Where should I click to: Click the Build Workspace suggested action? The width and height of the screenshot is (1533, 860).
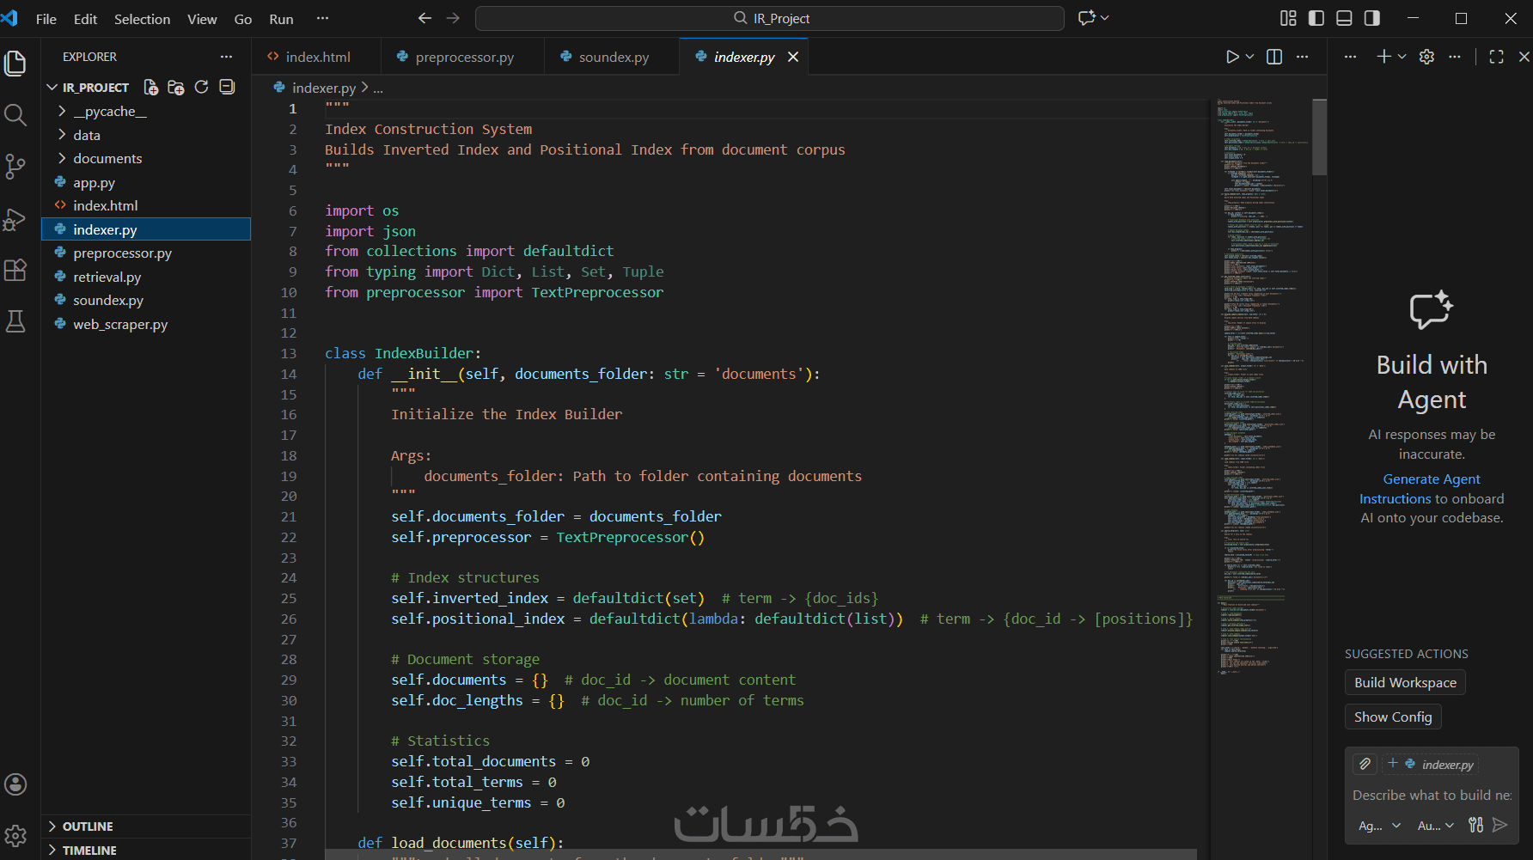click(x=1405, y=682)
